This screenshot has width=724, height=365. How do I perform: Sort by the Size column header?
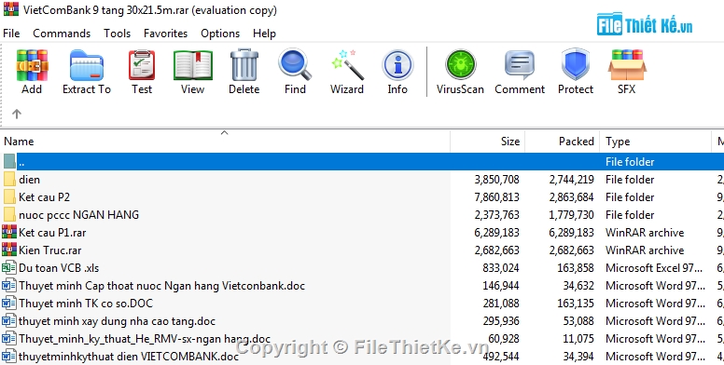pos(488,141)
